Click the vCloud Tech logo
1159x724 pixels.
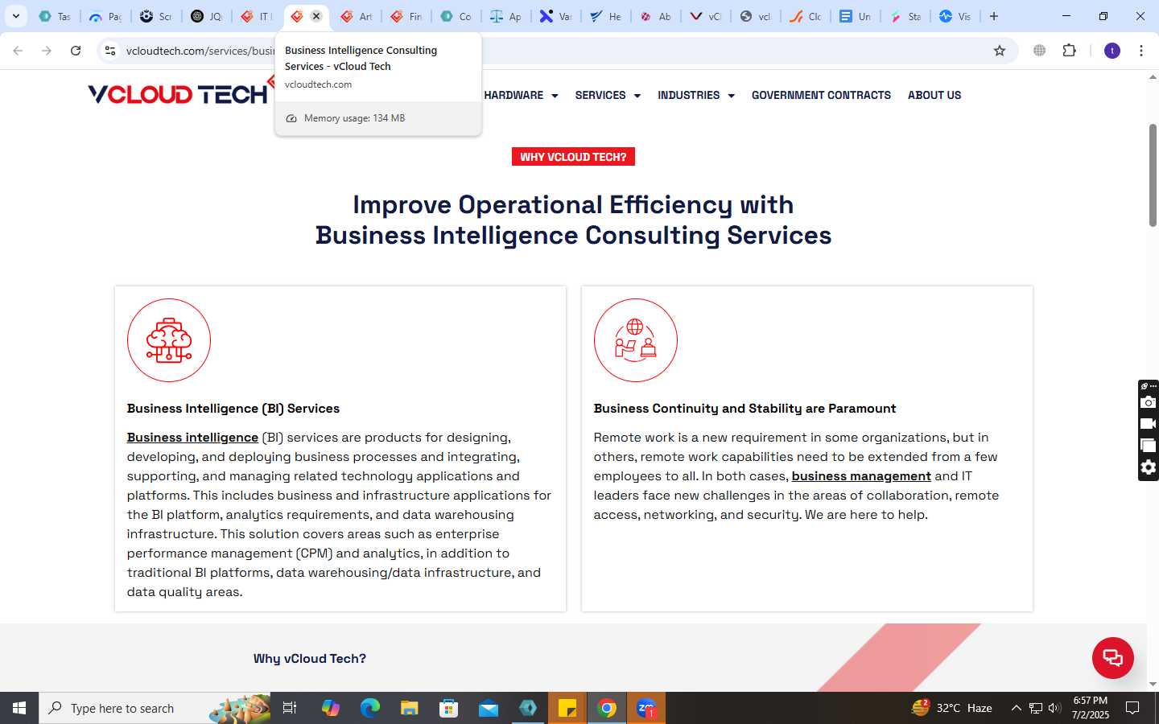tap(178, 94)
